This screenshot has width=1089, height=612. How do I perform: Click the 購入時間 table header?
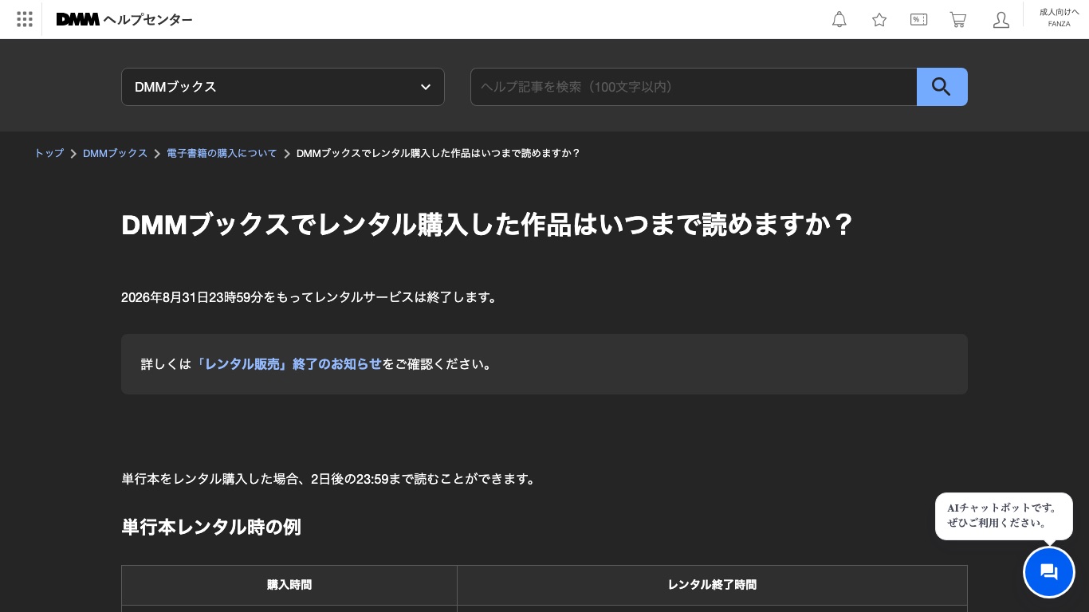tap(289, 585)
